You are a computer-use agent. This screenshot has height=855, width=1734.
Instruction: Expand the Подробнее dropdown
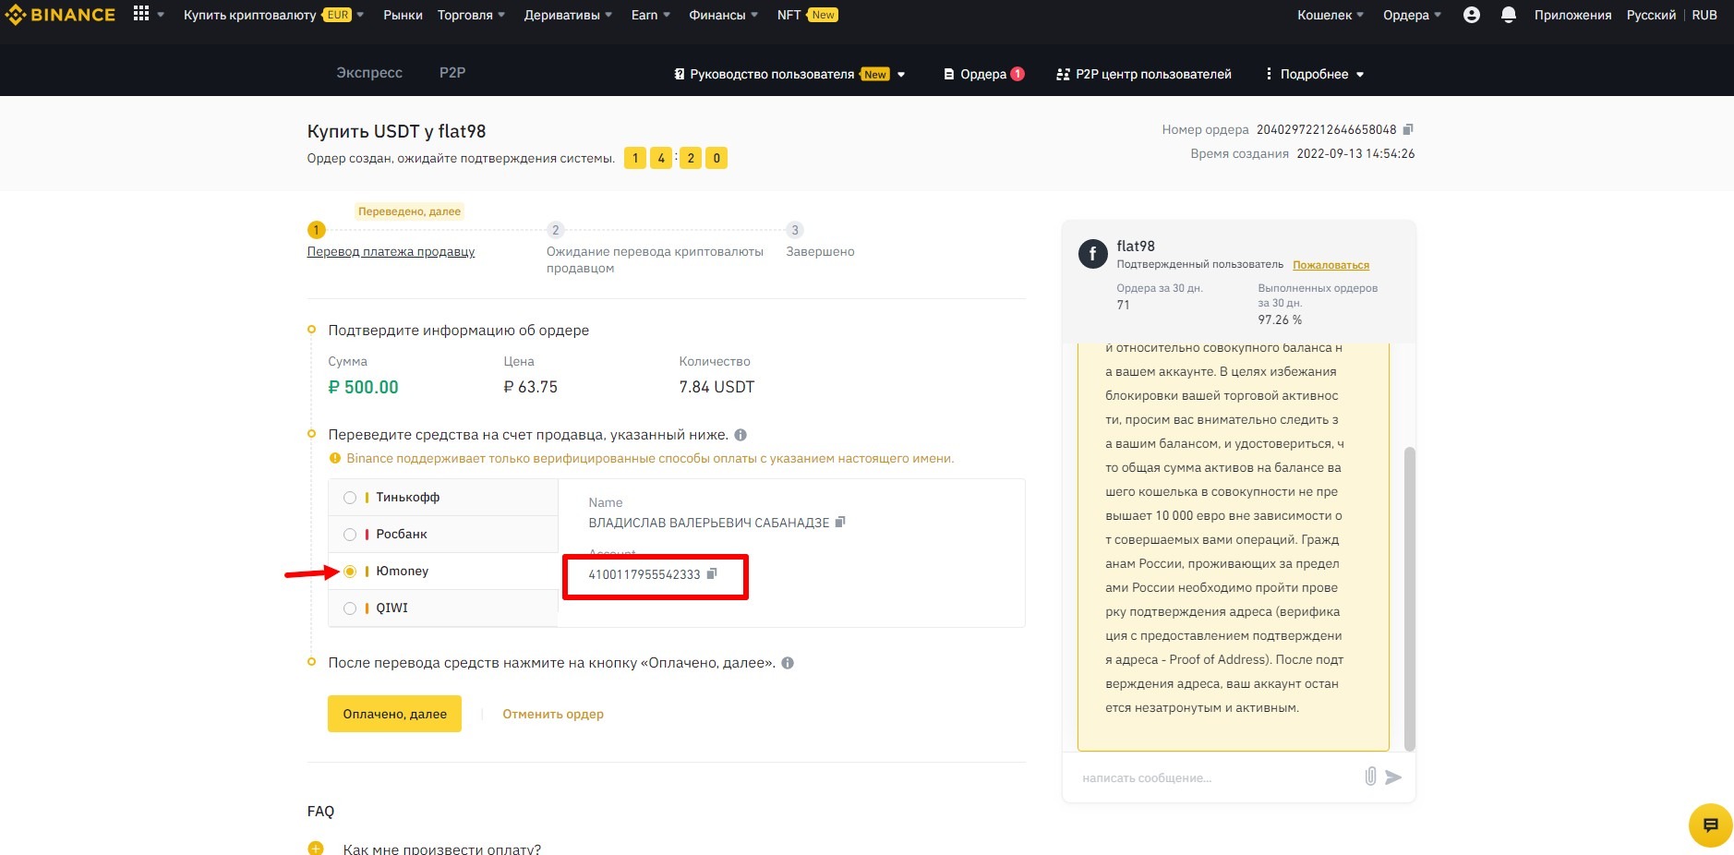click(x=1315, y=74)
